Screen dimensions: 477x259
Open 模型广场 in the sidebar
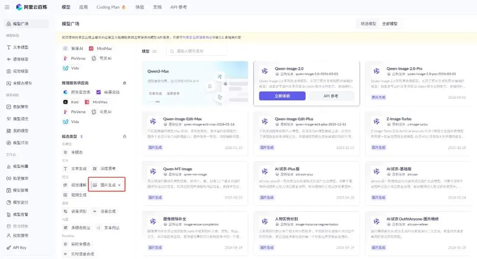26,24
